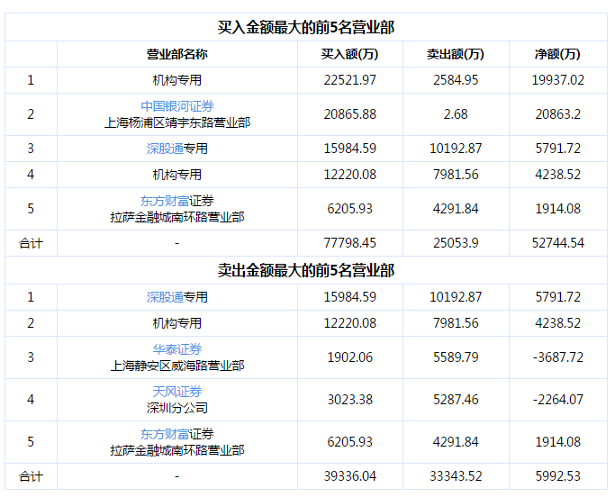Open 深股通 link in the buy table
The width and height of the screenshot is (615, 497).
pos(165,149)
